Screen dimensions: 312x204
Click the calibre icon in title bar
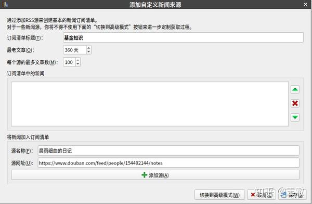pos(5,4)
